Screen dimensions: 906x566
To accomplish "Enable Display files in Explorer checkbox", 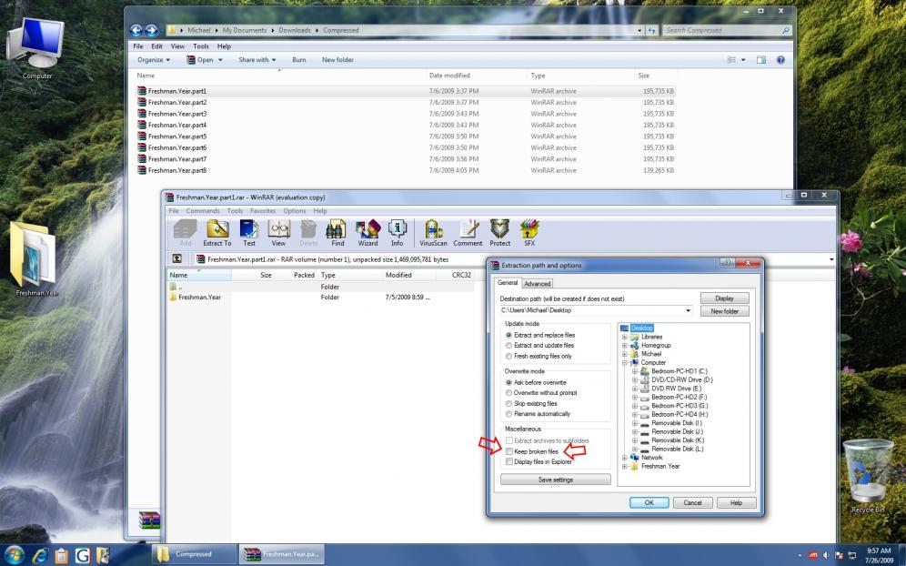I will click(509, 462).
